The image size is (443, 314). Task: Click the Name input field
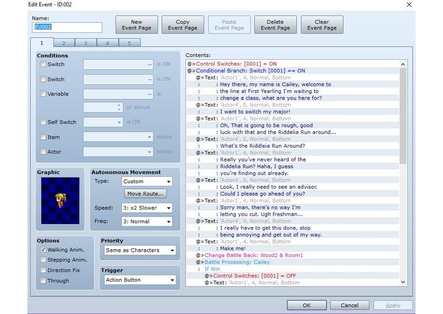click(x=67, y=27)
